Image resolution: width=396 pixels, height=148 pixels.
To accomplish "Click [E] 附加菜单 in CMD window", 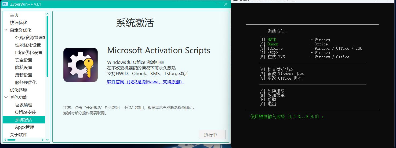I will pos(272,95).
